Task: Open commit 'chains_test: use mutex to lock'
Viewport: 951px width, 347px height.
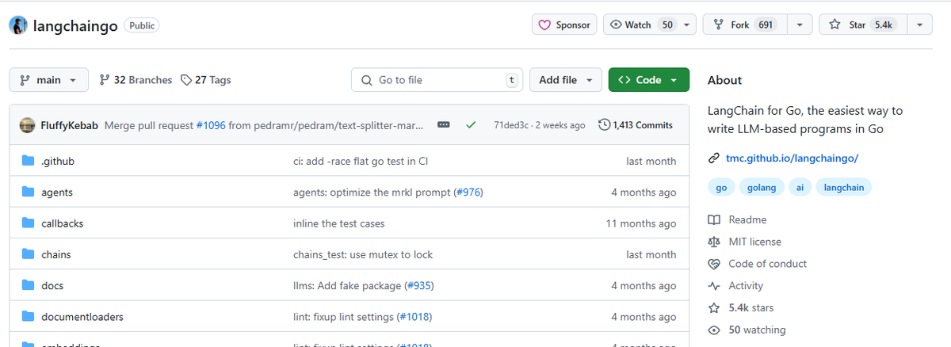Action: tap(363, 254)
